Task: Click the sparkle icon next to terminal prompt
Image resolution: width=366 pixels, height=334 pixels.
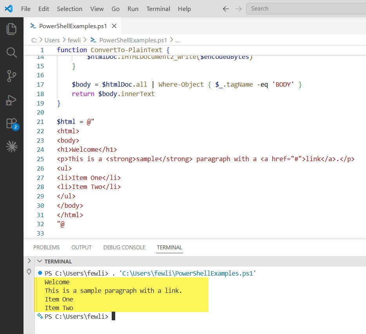Action: [x=40, y=316]
